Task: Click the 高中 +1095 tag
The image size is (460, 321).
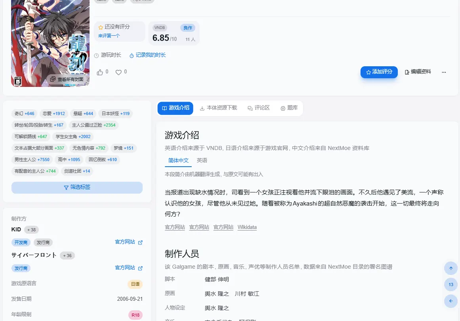Action: tap(69, 160)
